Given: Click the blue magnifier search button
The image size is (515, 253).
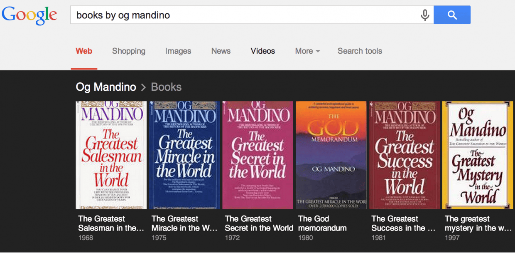Looking at the screenshot, I should [452, 15].
